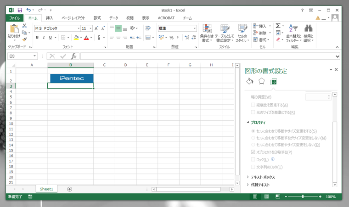This screenshot has width=349, height=207.
Task: Select Size and Properties tab icon
Action: (273, 82)
